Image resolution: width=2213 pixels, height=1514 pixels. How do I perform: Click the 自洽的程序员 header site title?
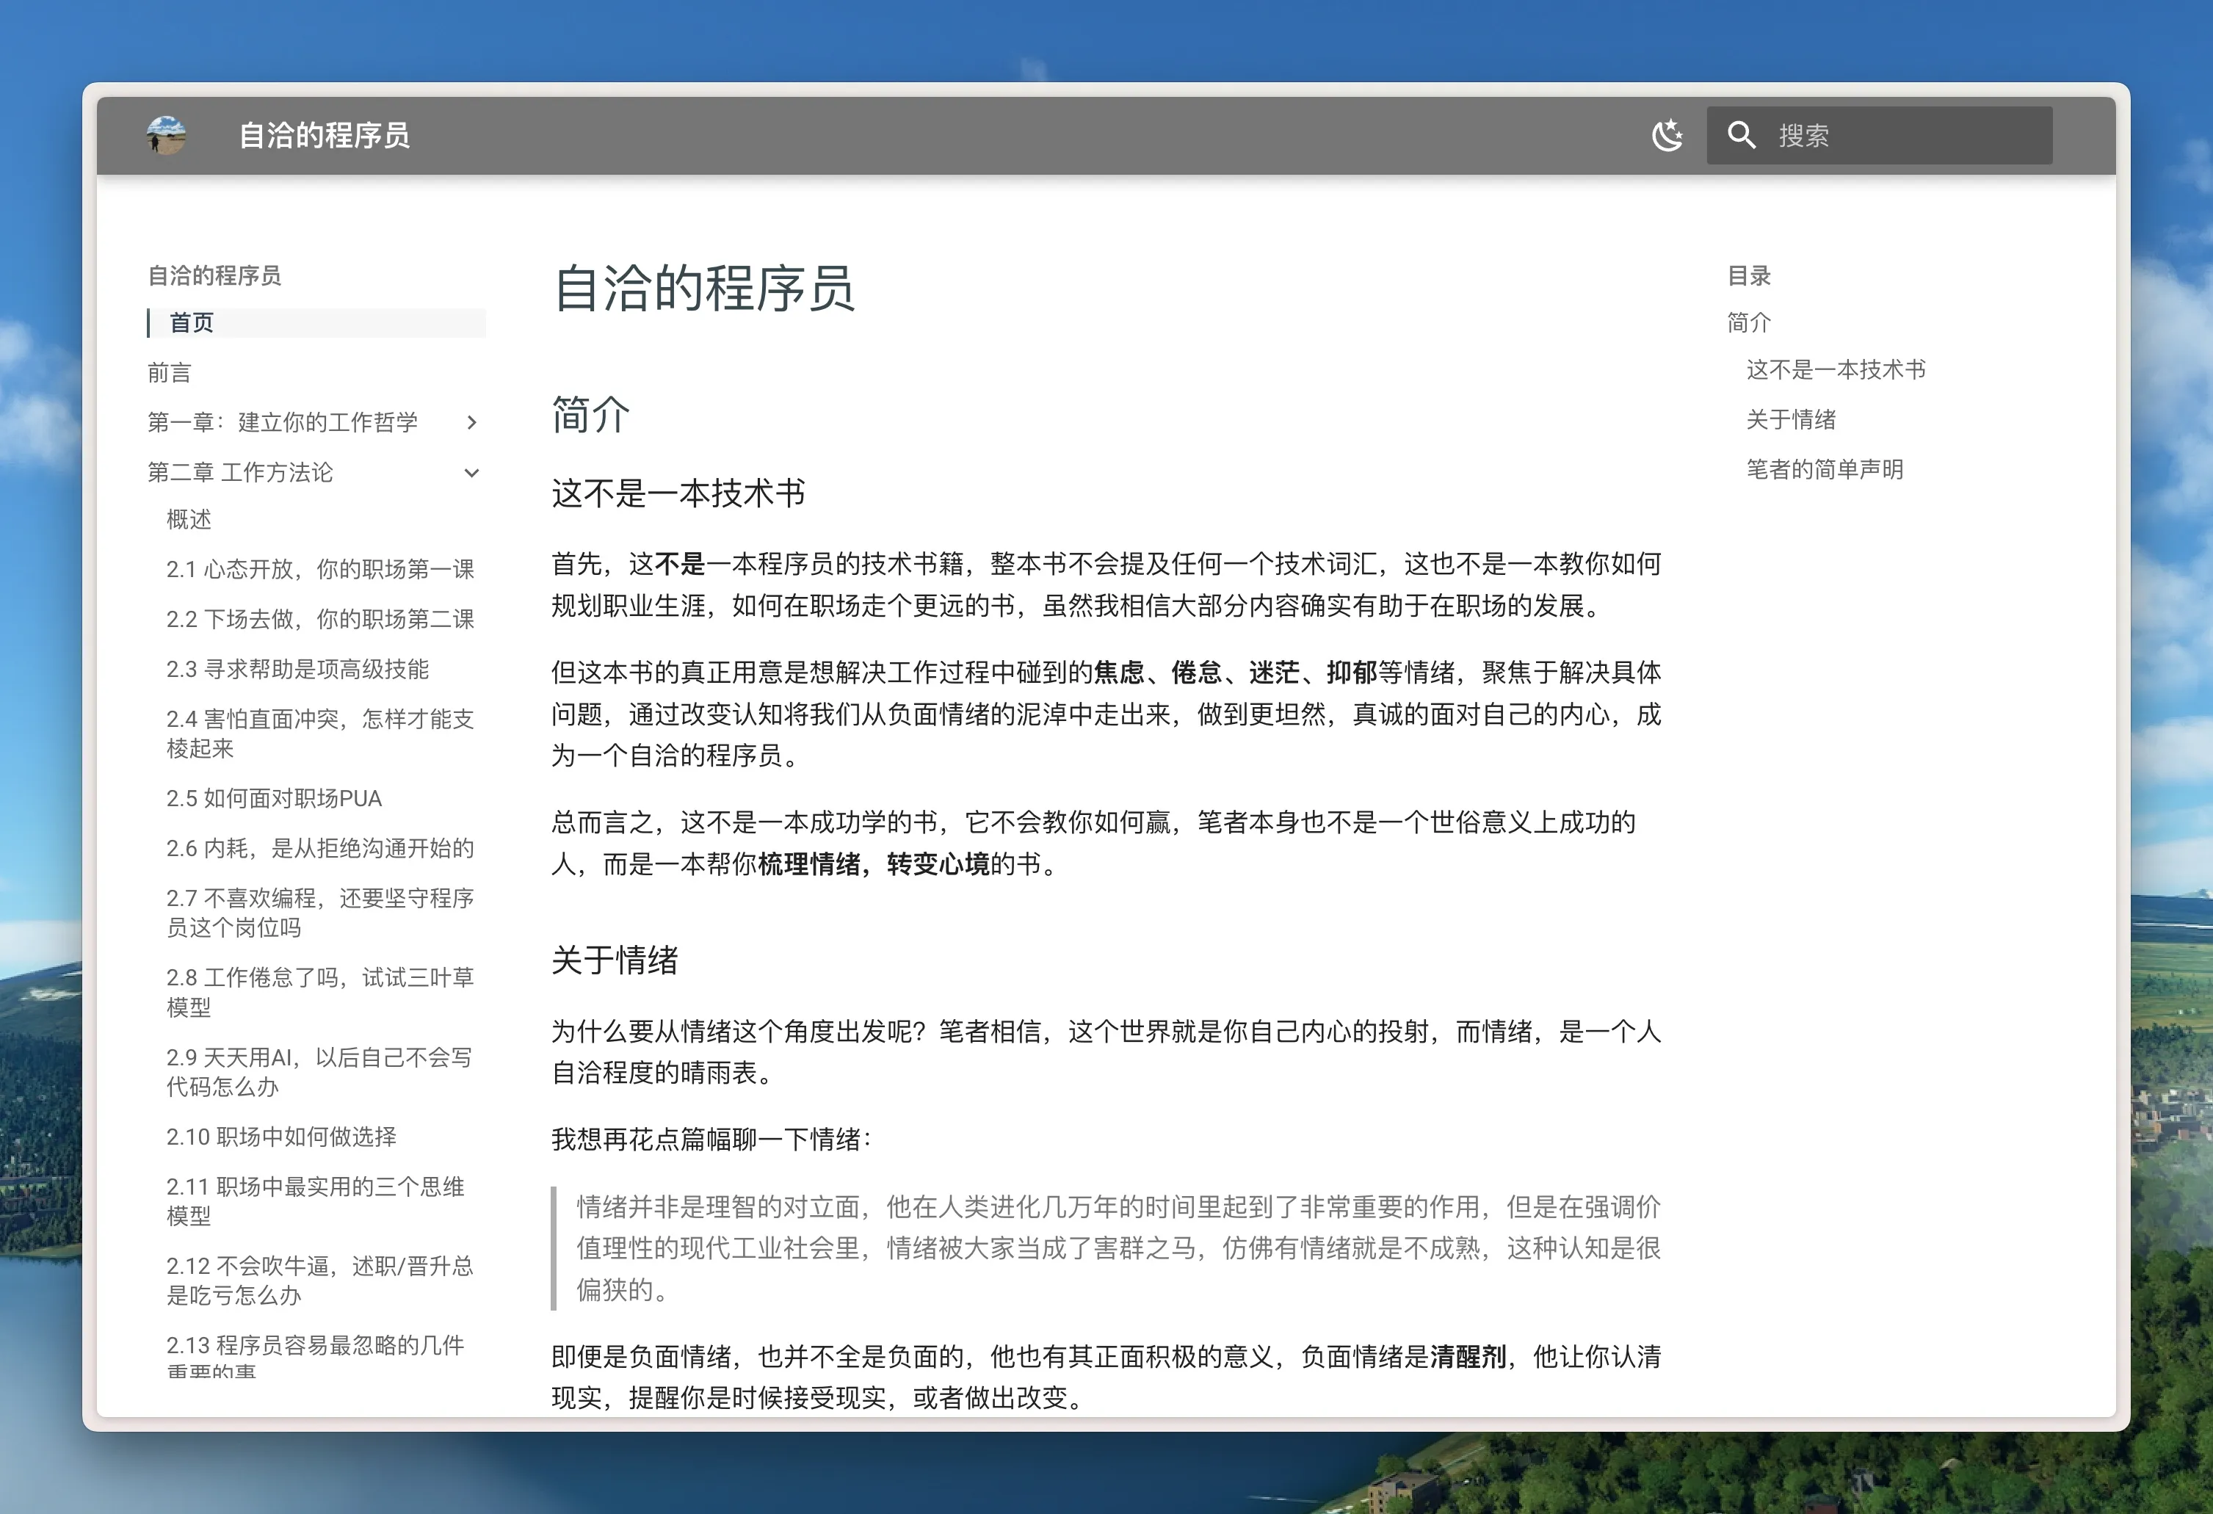coord(324,135)
